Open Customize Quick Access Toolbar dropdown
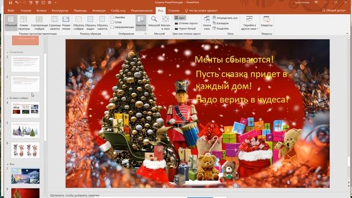 click(x=56, y=2)
